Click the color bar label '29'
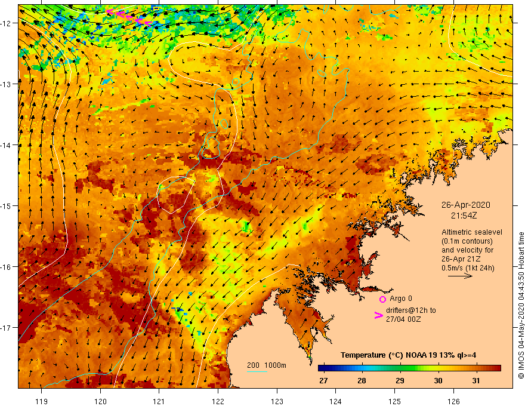The width and height of the screenshot is (525, 406). pos(400,381)
